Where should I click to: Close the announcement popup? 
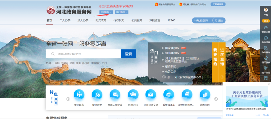[269, 84]
